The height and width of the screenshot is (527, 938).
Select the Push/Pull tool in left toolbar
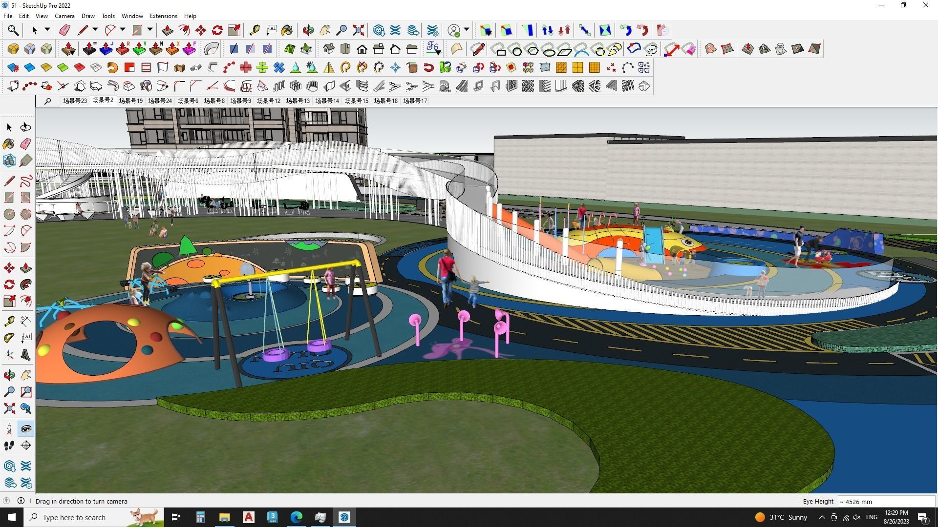[x=26, y=268]
